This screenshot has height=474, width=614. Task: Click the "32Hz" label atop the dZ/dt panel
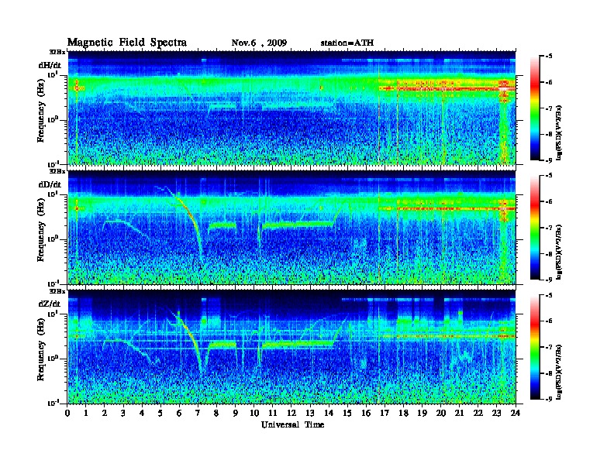(57, 291)
